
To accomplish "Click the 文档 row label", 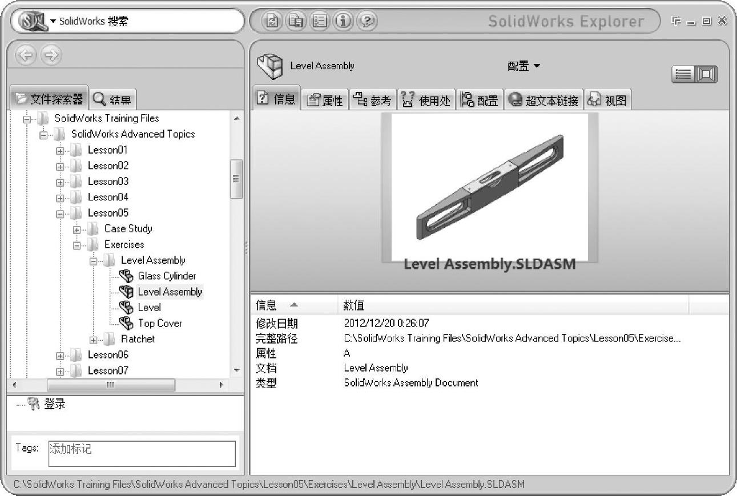I will pyautogui.click(x=266, y=368).
